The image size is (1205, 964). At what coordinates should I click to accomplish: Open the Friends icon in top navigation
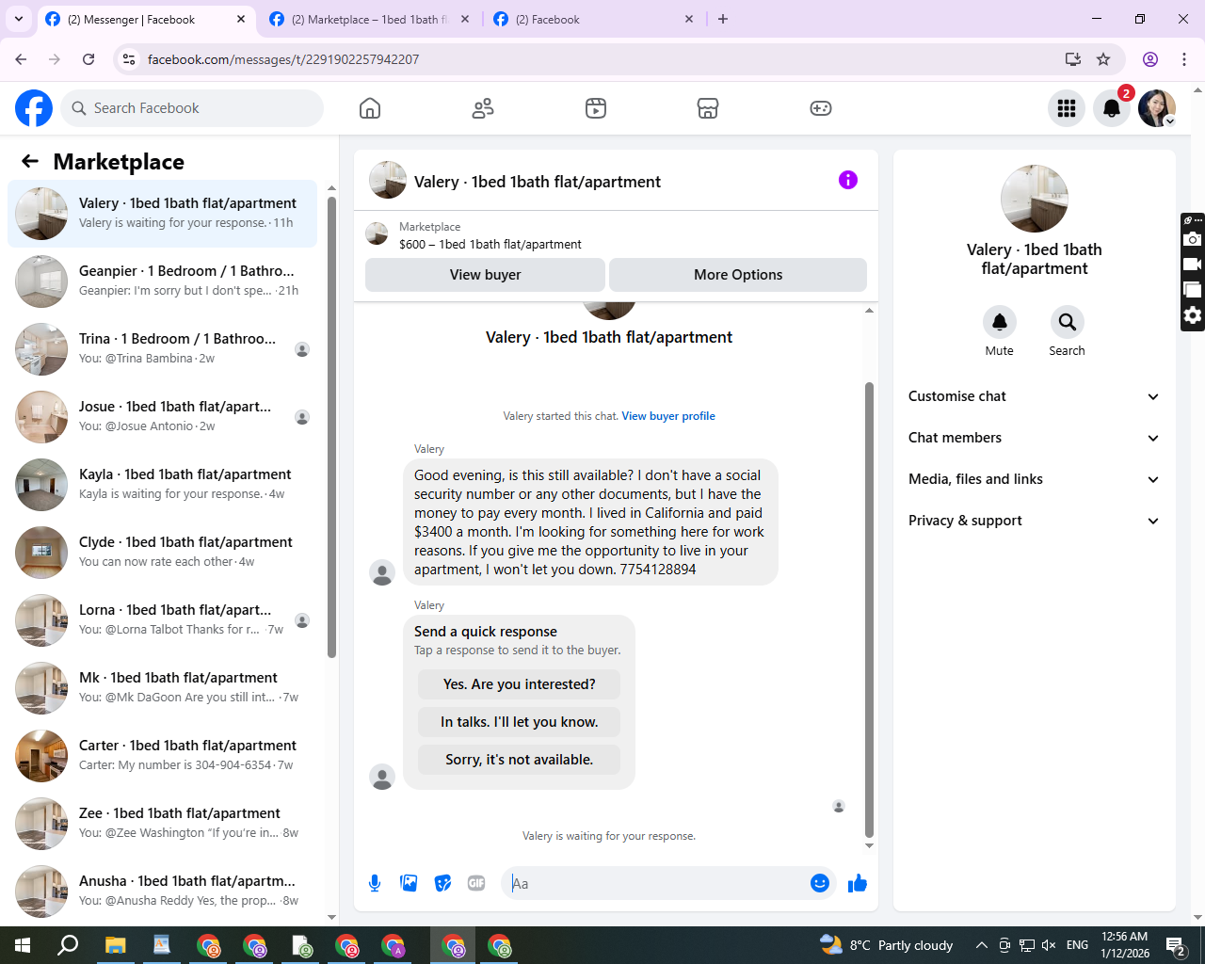coord(483,108)
